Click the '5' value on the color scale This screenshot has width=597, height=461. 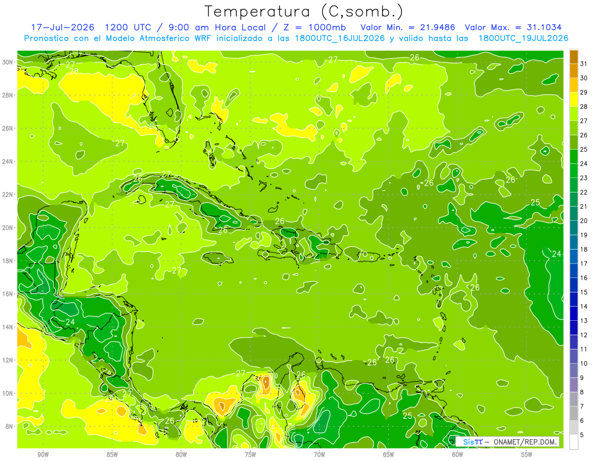pos(582,435)
